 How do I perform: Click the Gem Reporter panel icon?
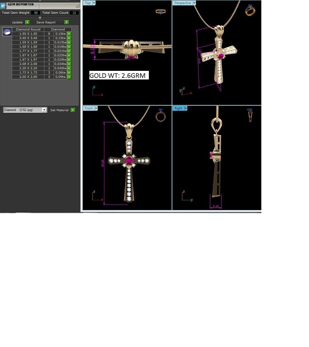(x=3, y=6)
